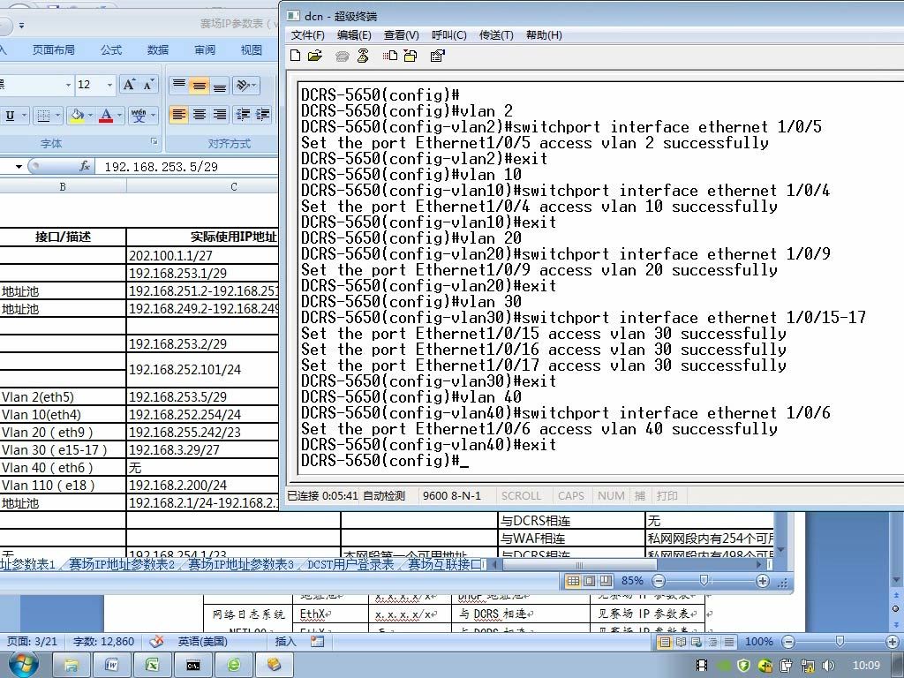Click the Disconnect icon in HyperTerminal toolbar
The image size is (904, 678).
coord(363,56)
